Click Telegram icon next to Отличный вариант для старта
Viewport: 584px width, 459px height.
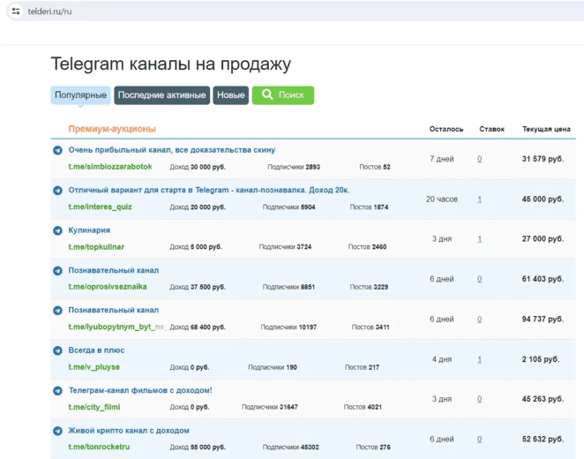point(57,191)
